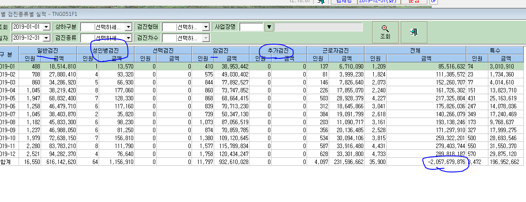526x202 pixels.
Task: Click the small exit icon in top bar
Action: tap(321, 2)
